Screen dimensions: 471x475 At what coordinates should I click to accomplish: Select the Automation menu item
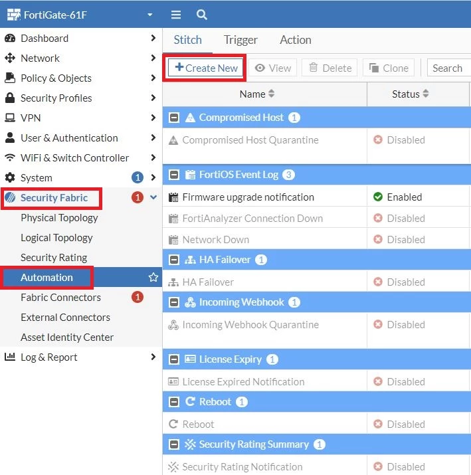pos(47,277)
